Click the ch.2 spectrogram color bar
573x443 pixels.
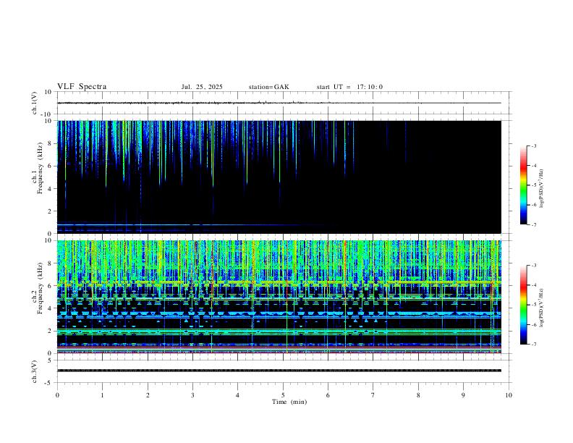(523, 305)
